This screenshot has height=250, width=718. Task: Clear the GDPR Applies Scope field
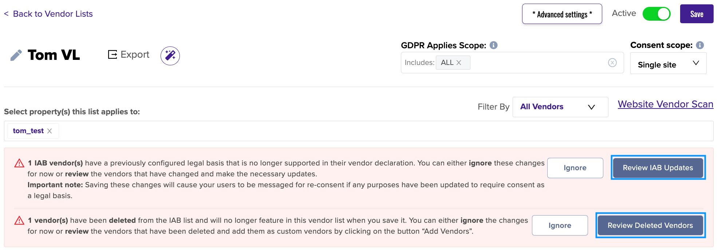click(612, 62)
